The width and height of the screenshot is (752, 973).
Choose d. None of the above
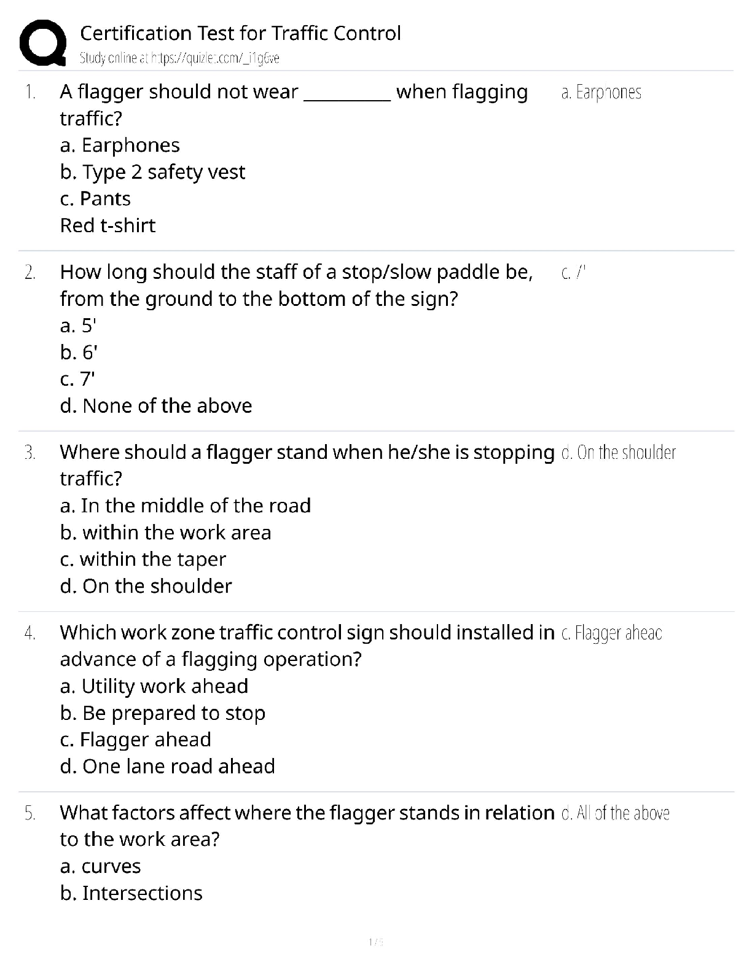pos(156,406)
